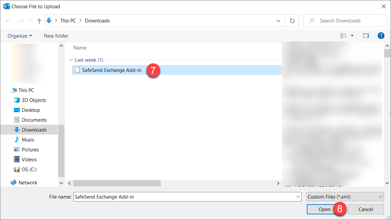Open the Custom Files (*.xml) type dropdown
This screenshot has width=391, height=220.
point(345,197)
